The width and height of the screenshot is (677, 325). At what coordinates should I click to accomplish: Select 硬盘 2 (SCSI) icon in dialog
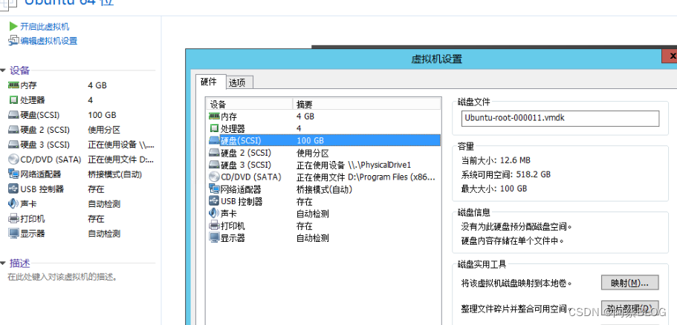[x=215, y=153]
